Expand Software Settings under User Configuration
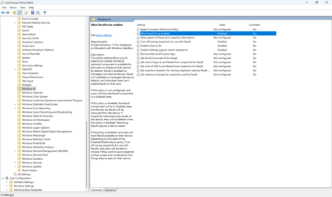This screenshot has height=197, width=332. [7, 182]
